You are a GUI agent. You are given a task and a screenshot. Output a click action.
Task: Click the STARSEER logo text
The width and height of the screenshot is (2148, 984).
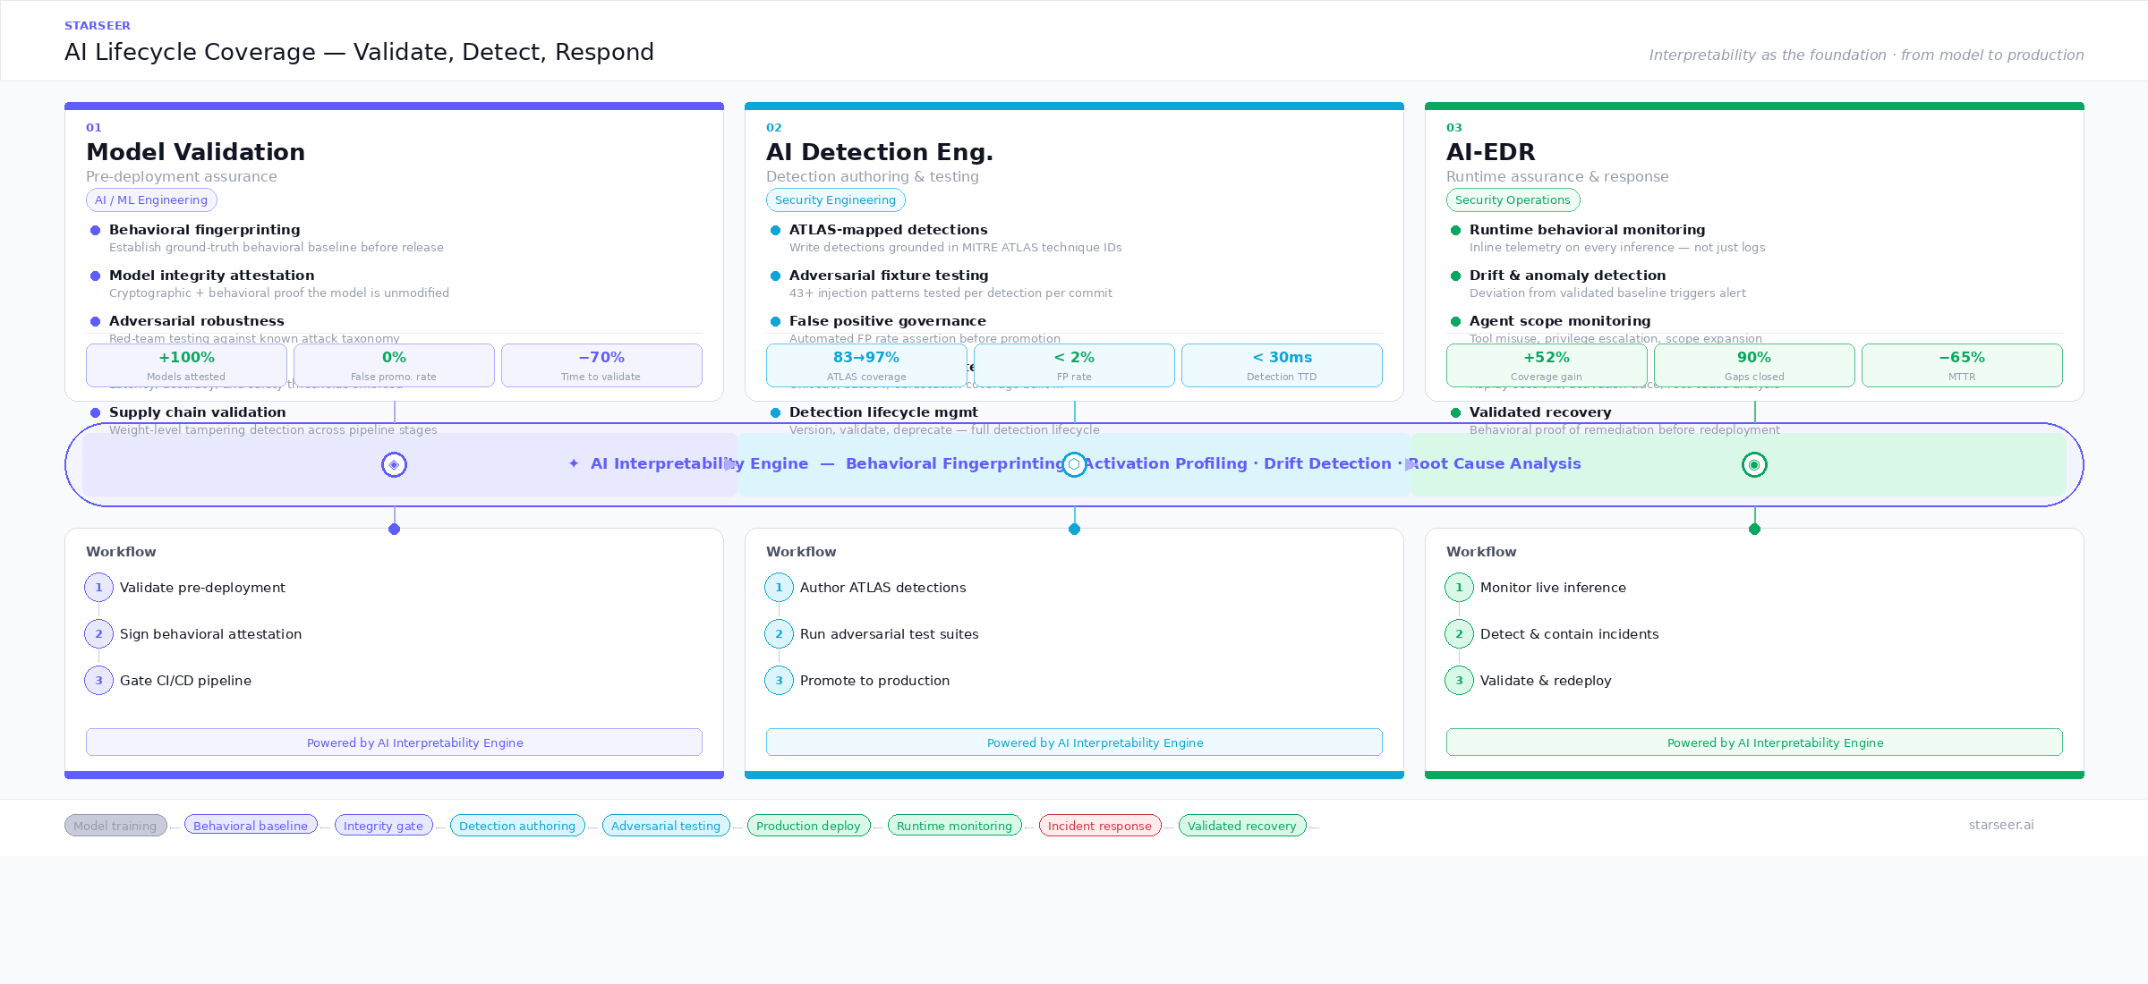[x=98, y=25]
